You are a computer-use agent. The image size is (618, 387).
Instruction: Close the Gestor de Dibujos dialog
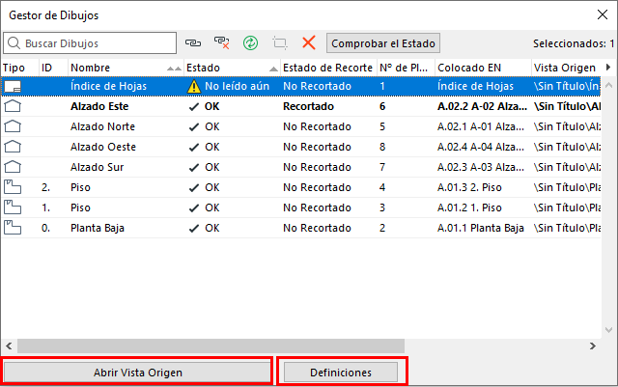pyautogui.click(x=603, y=15)
